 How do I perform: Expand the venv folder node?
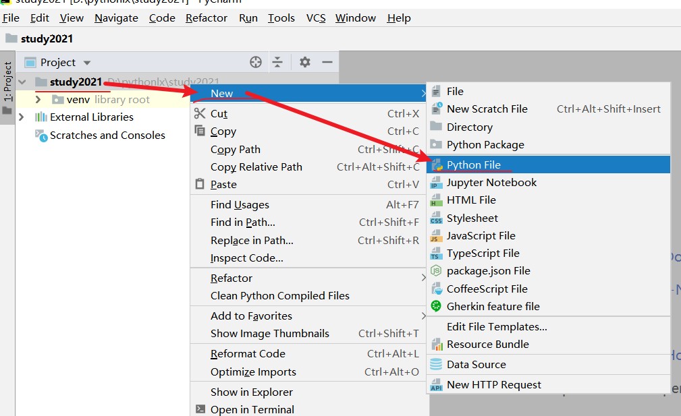tap(38, 99)
